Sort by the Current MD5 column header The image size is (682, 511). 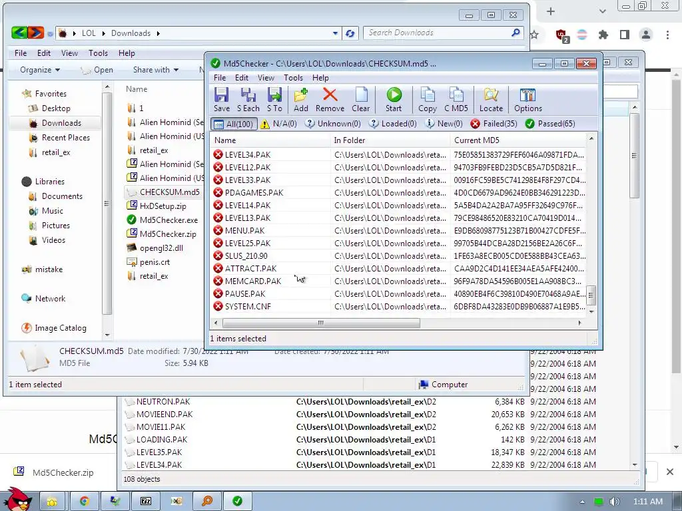click(518, 140)
